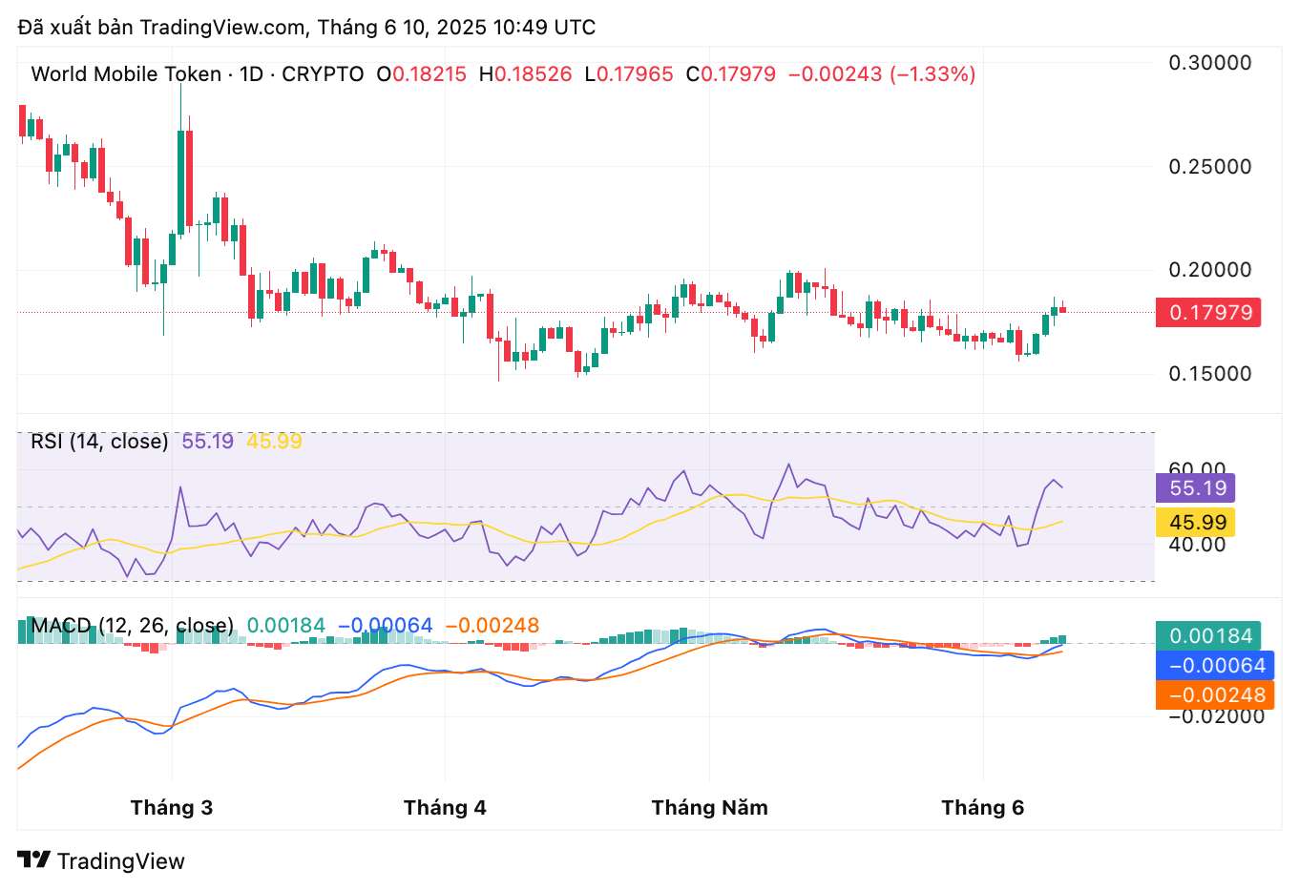This screenshot has height=890, width=1299.
Task: Click the green 0.00184 MACD axis badge
Action: tap(1208, 636)
